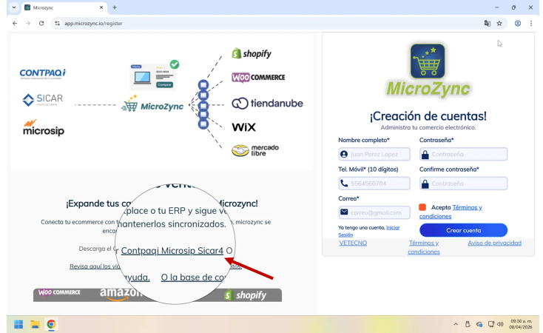Click the translate page icon
Screen dimensions: 543x333
488,23
